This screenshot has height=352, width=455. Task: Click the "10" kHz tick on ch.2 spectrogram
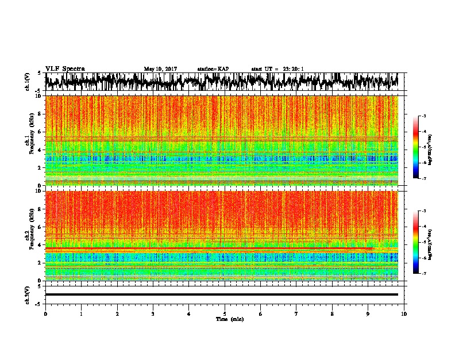[x=39, y=191]
